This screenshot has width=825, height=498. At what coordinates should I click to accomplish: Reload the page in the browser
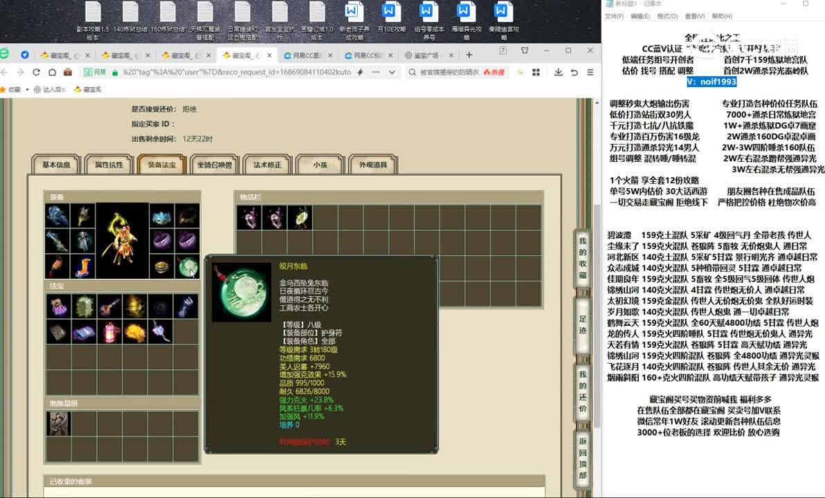[x=36, y=72]
